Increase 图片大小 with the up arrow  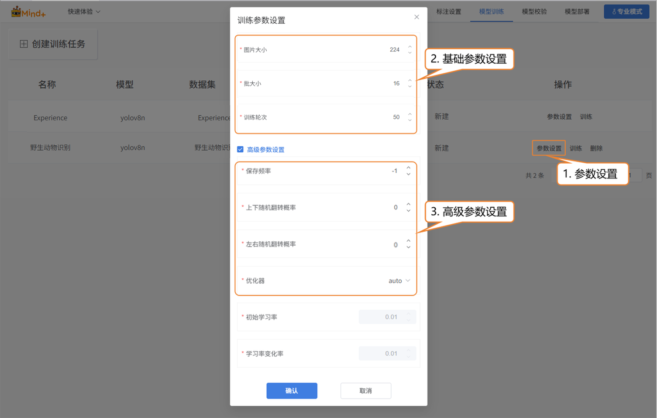coord(409,47)
